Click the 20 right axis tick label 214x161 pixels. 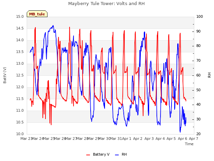pos(198,134)
